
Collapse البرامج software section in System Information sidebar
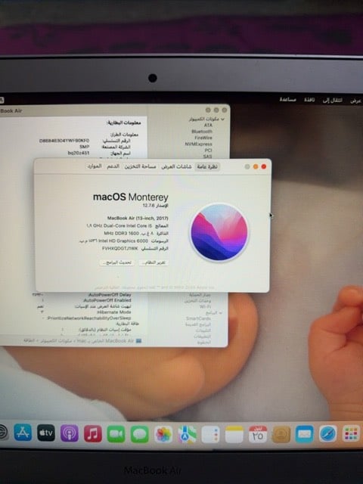click(220, 312)
